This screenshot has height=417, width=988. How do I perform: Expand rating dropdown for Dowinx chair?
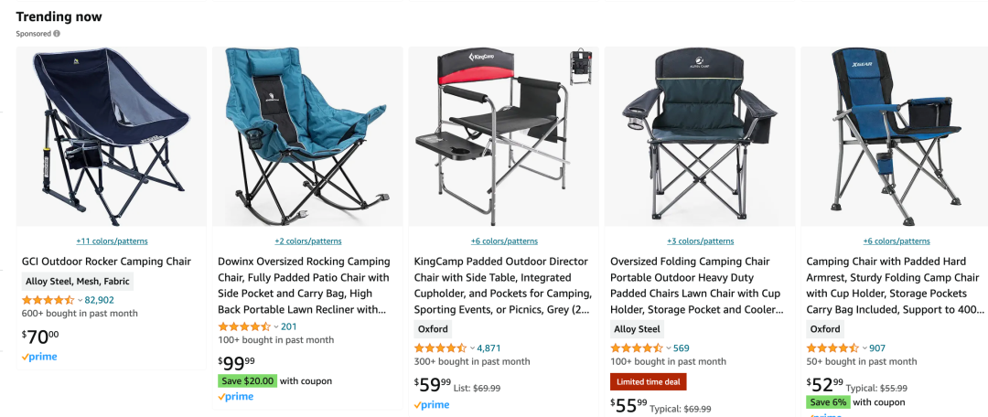[x=275, y=326]
